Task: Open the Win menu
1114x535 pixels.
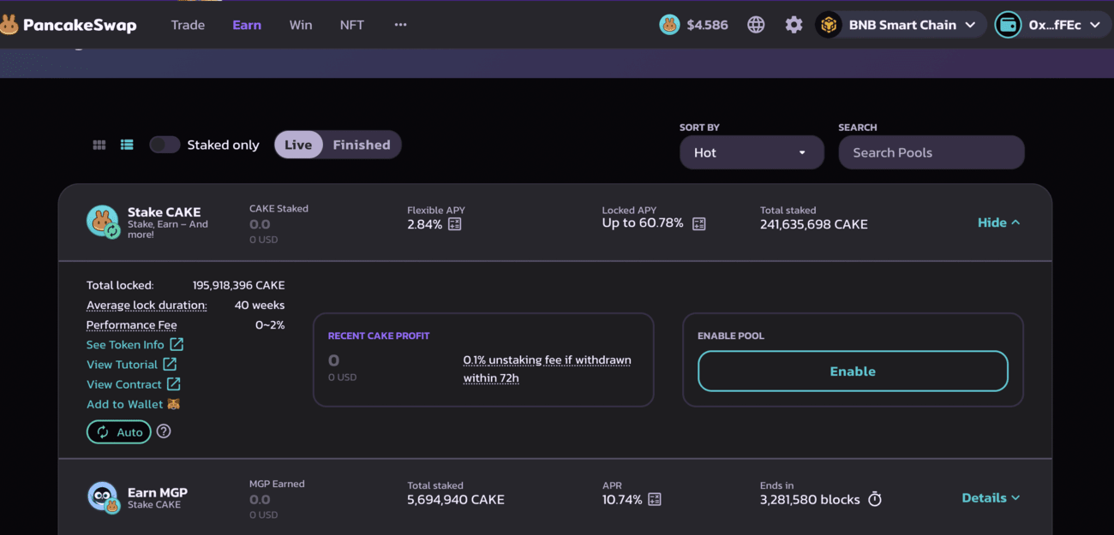Action: pos(301,25)
